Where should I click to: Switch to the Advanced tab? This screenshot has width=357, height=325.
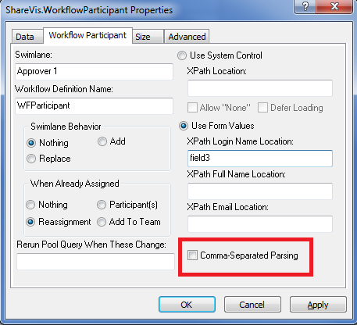point(187,37)
